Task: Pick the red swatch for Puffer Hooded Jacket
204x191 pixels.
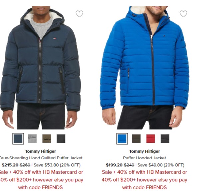Action: click(151, 139)
